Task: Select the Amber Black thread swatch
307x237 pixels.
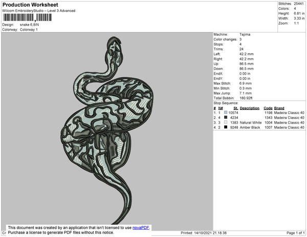Action: pyautogui.click(x=226, y=127)
